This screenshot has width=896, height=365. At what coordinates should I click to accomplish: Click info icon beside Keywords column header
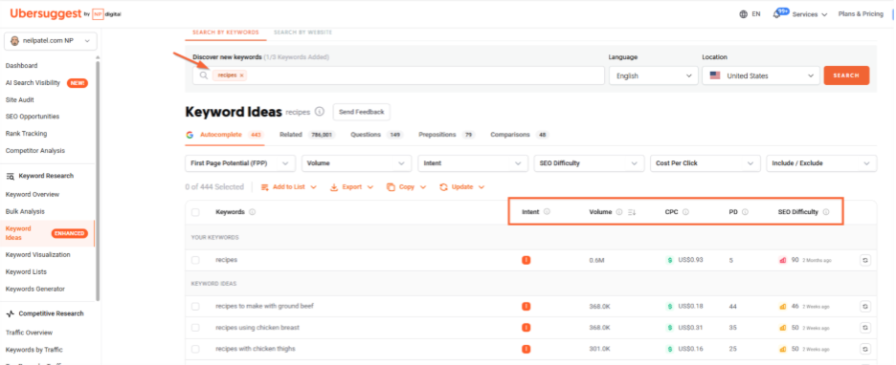click(x=253, y=211)
